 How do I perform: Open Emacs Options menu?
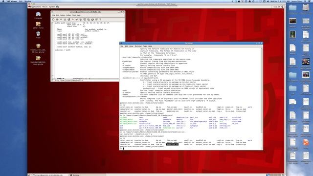(x=63, y=15)
